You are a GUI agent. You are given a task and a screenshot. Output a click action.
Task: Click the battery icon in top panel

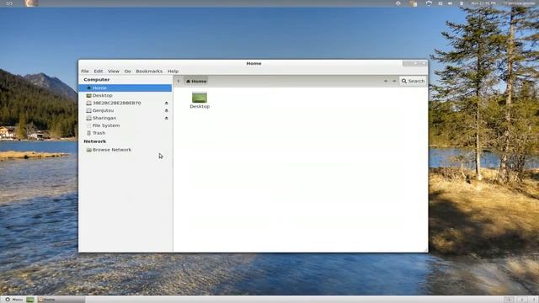[x=462, y=3]
